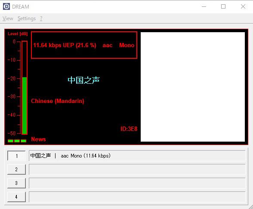This screenshot has height=209, width=253.
Task: Open the View menu
Action: click(x=8, y=18)
